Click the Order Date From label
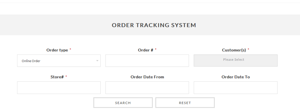The height and width of the screenshot is (111, 300). [147, 77]
